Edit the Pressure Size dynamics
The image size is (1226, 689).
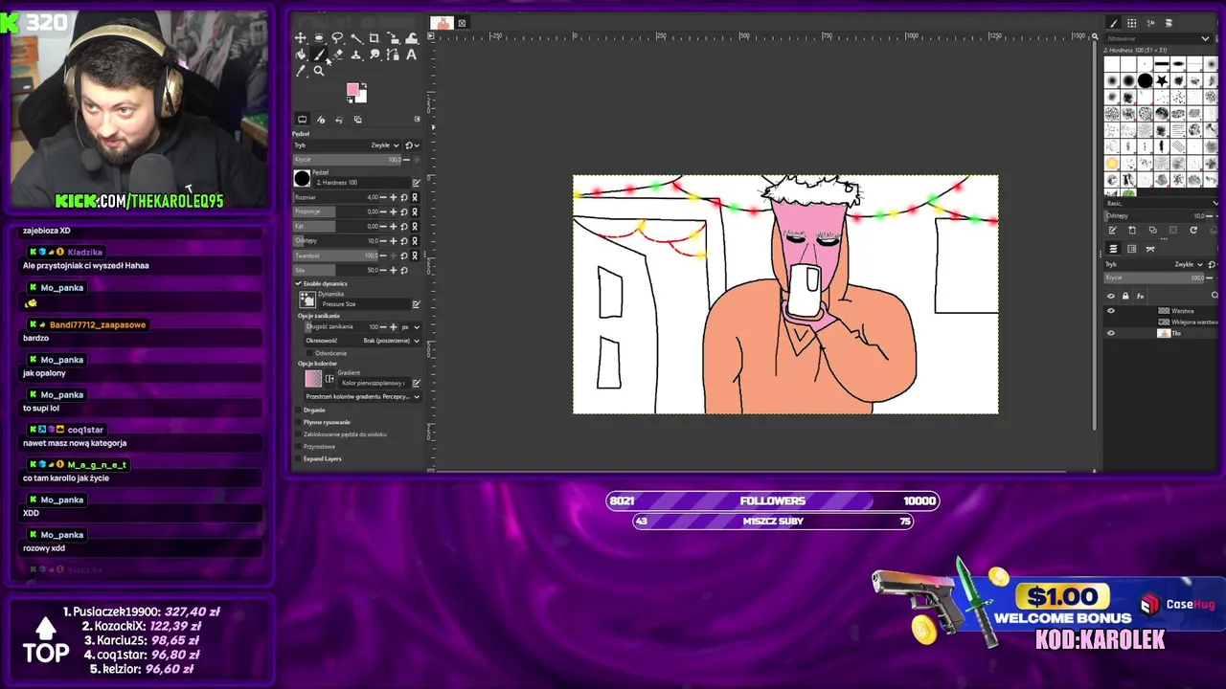416,304
